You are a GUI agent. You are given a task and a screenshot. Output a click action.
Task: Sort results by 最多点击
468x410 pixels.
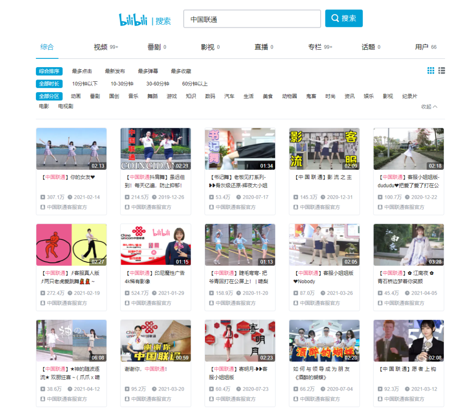82,71
